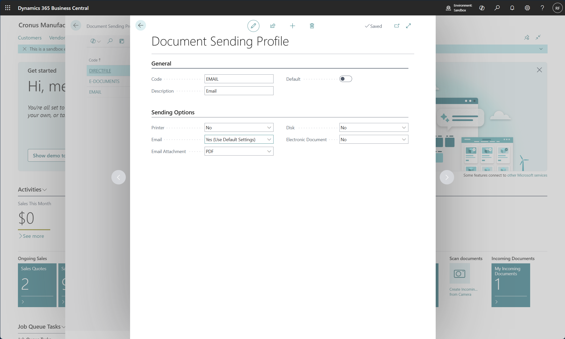Expand See more under Sales This Month
Image resolution: width=565 pixels, height=339 pixels.
point(32,236)
